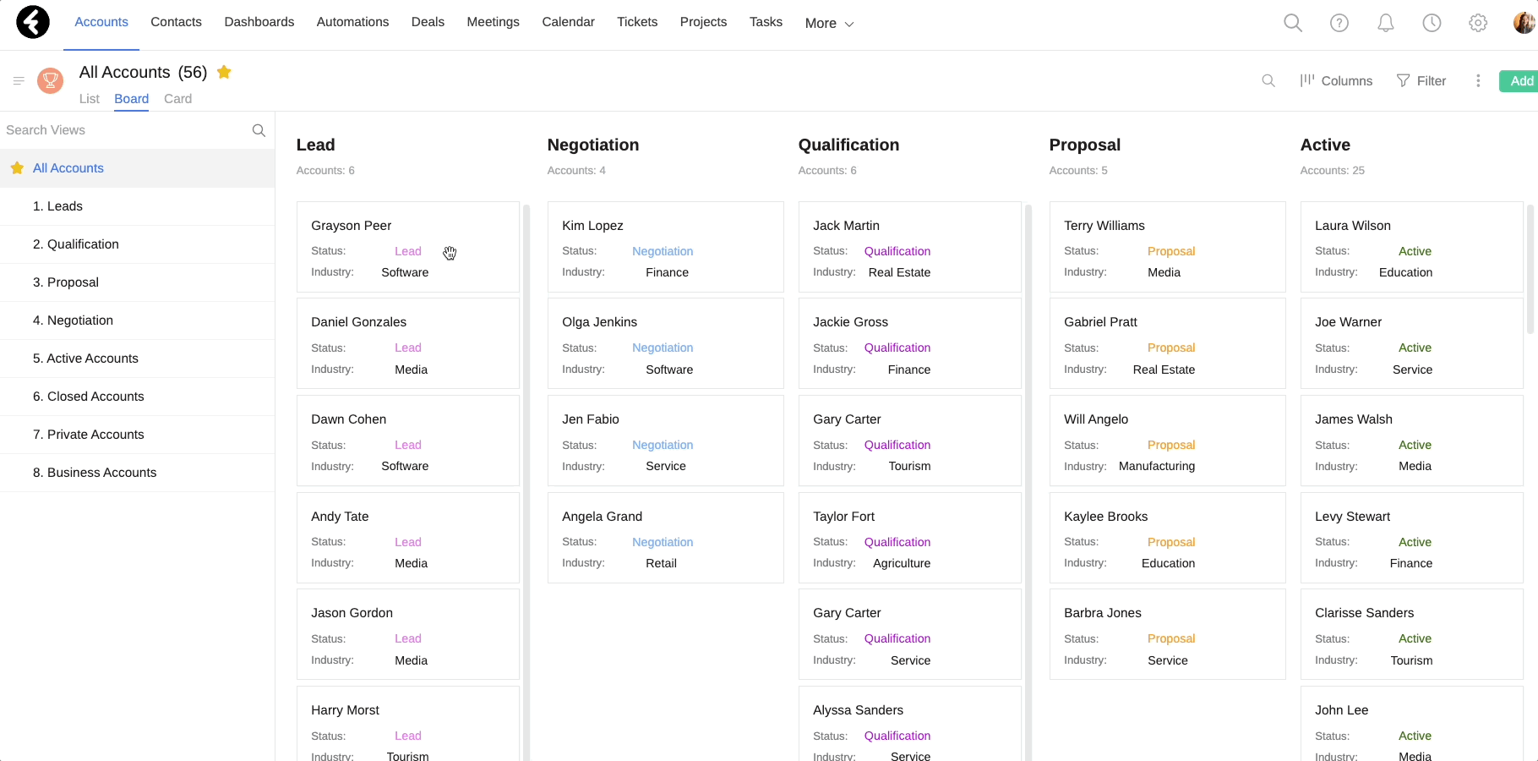Select the 1. Leads view
Image resolution: width=1538 pixels, height=761 pixels.
(x=137, y=206)
